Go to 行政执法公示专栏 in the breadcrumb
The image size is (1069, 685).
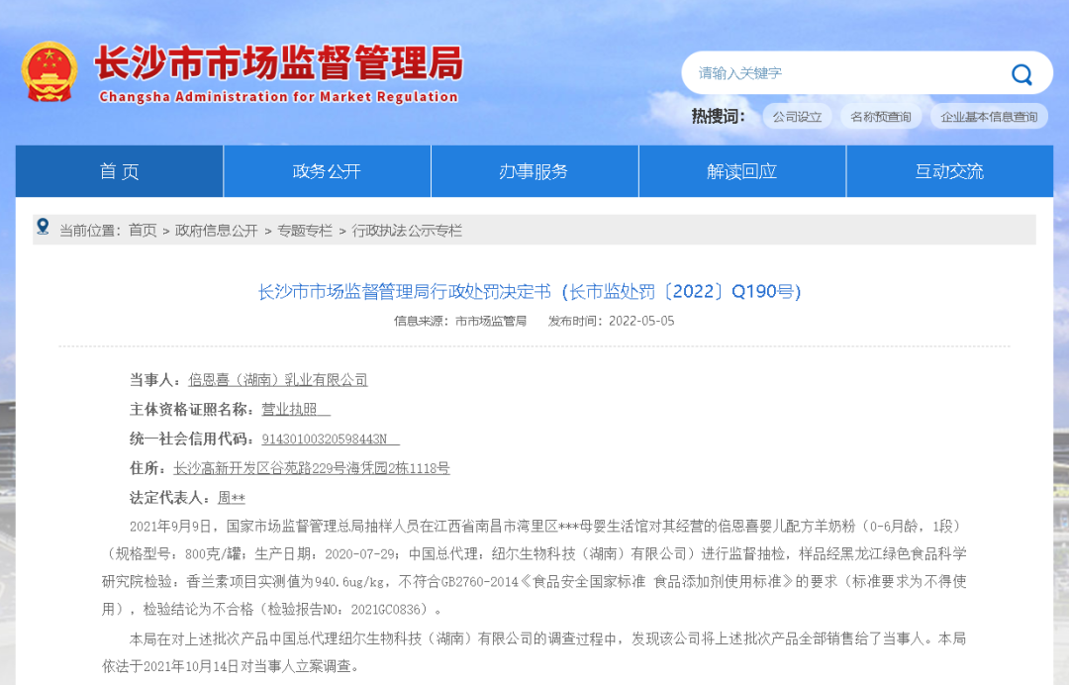coord(407,231)
